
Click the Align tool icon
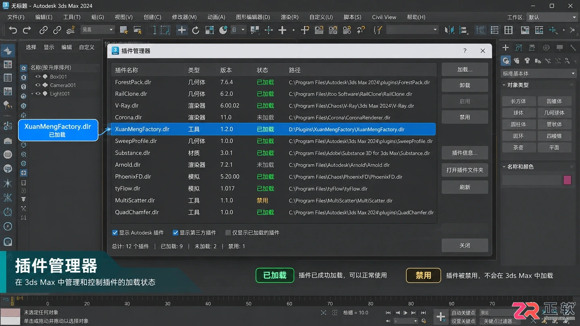(x=463, y=30)
